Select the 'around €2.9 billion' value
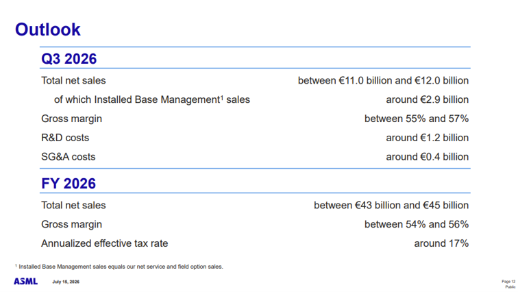Screen dimensions: 518x292 (x=427, y=100)
